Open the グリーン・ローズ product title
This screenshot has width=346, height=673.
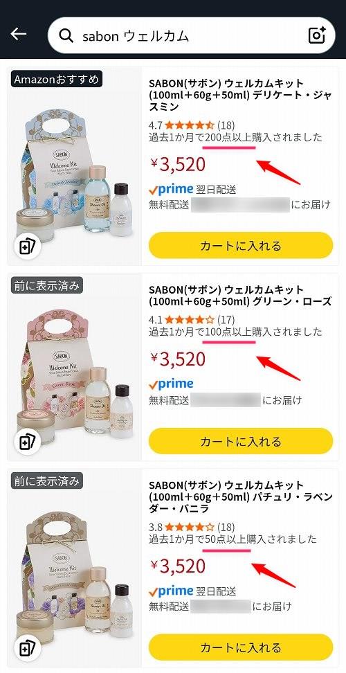point(240,296)
